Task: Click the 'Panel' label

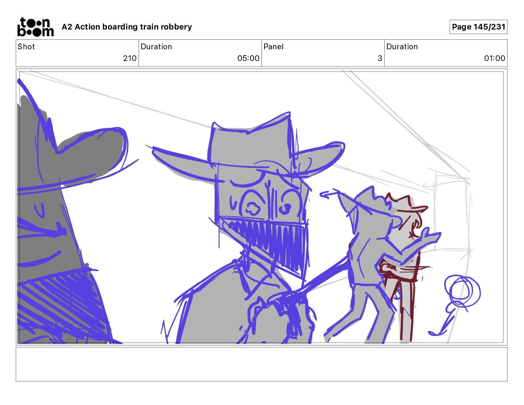Action: [273, 47]
